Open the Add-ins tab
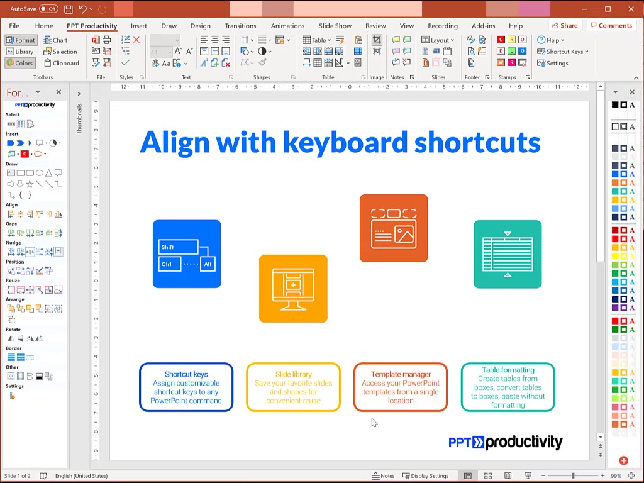 pos(484,25)
